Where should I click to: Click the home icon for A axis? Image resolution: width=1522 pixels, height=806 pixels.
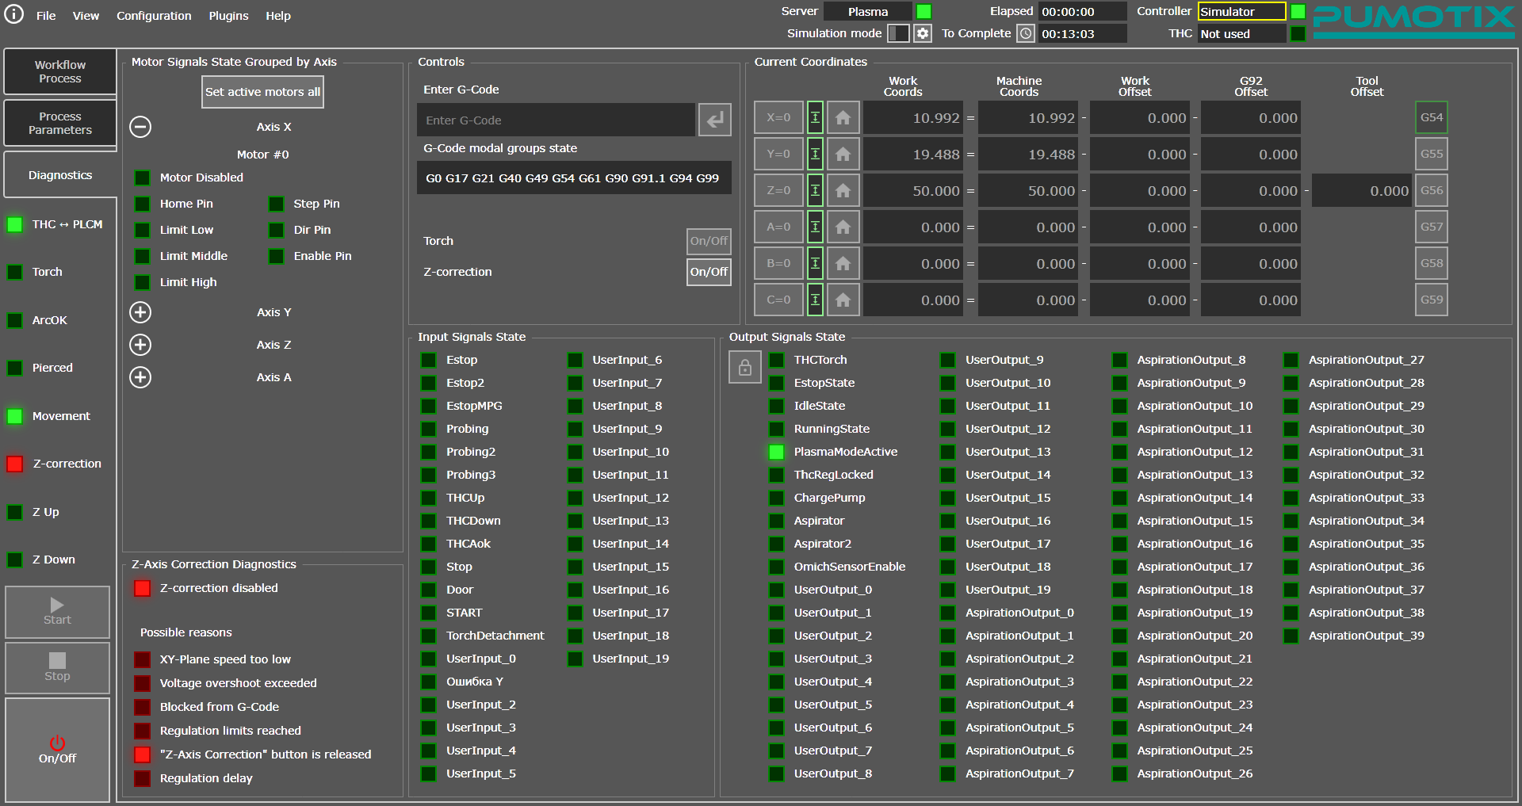click(843, 227)
